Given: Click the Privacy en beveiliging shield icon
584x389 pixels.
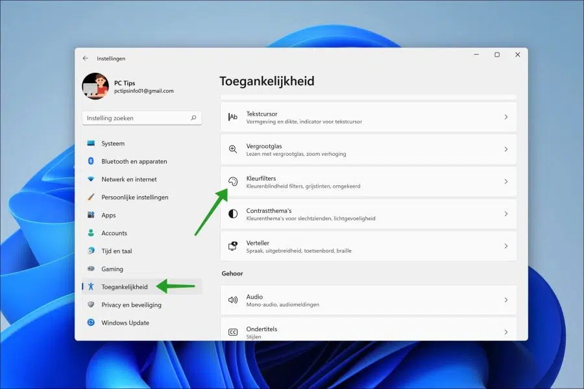Looking at the screenshot, I should [91, 305].
